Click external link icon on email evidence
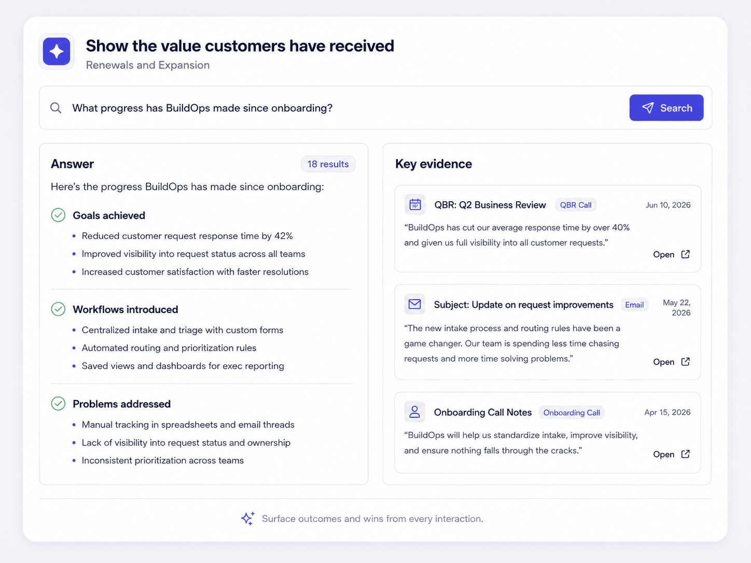The width and height of the screenshot is (751, 563). (x=685, y=361)
